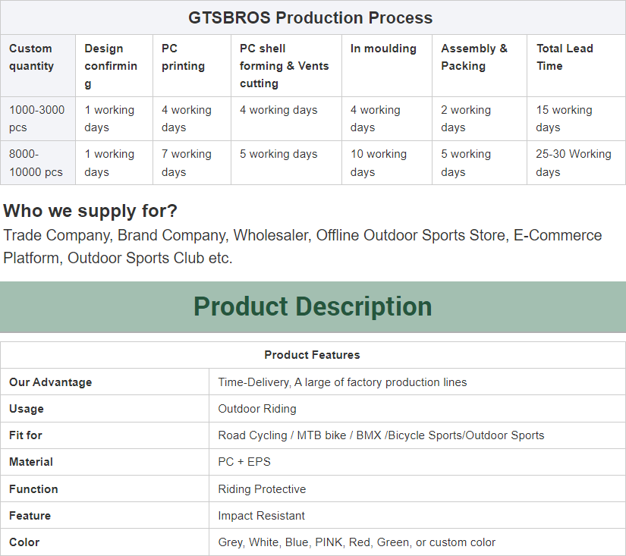Click the Trade Company supply list paragraph

[303, 247]
